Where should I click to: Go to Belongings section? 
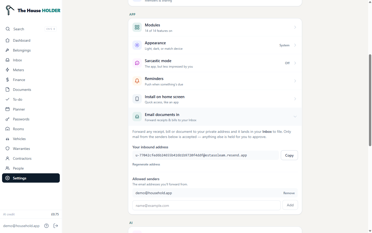click(x=31, y=50)
